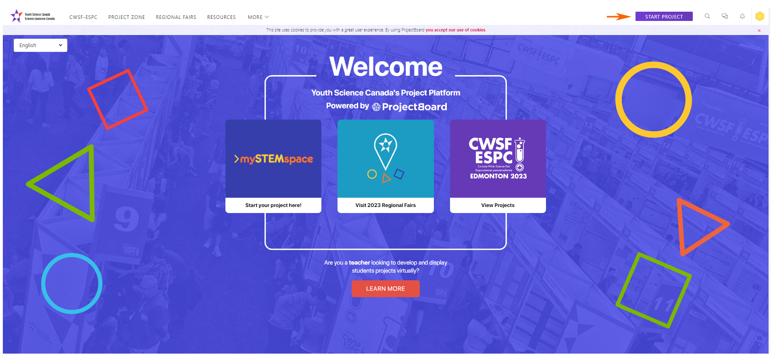Click the View Projects label

(x=498, y=205)
